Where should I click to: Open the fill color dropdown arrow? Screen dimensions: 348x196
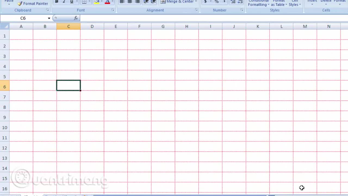102,2
